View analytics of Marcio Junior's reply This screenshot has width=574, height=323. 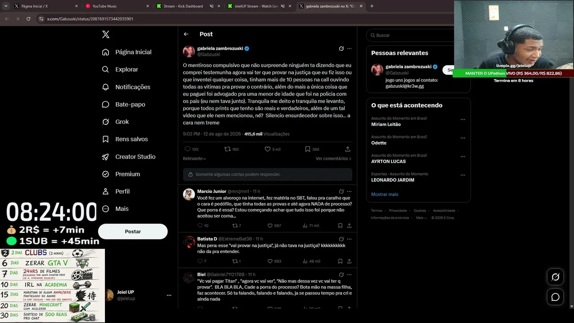305,226
